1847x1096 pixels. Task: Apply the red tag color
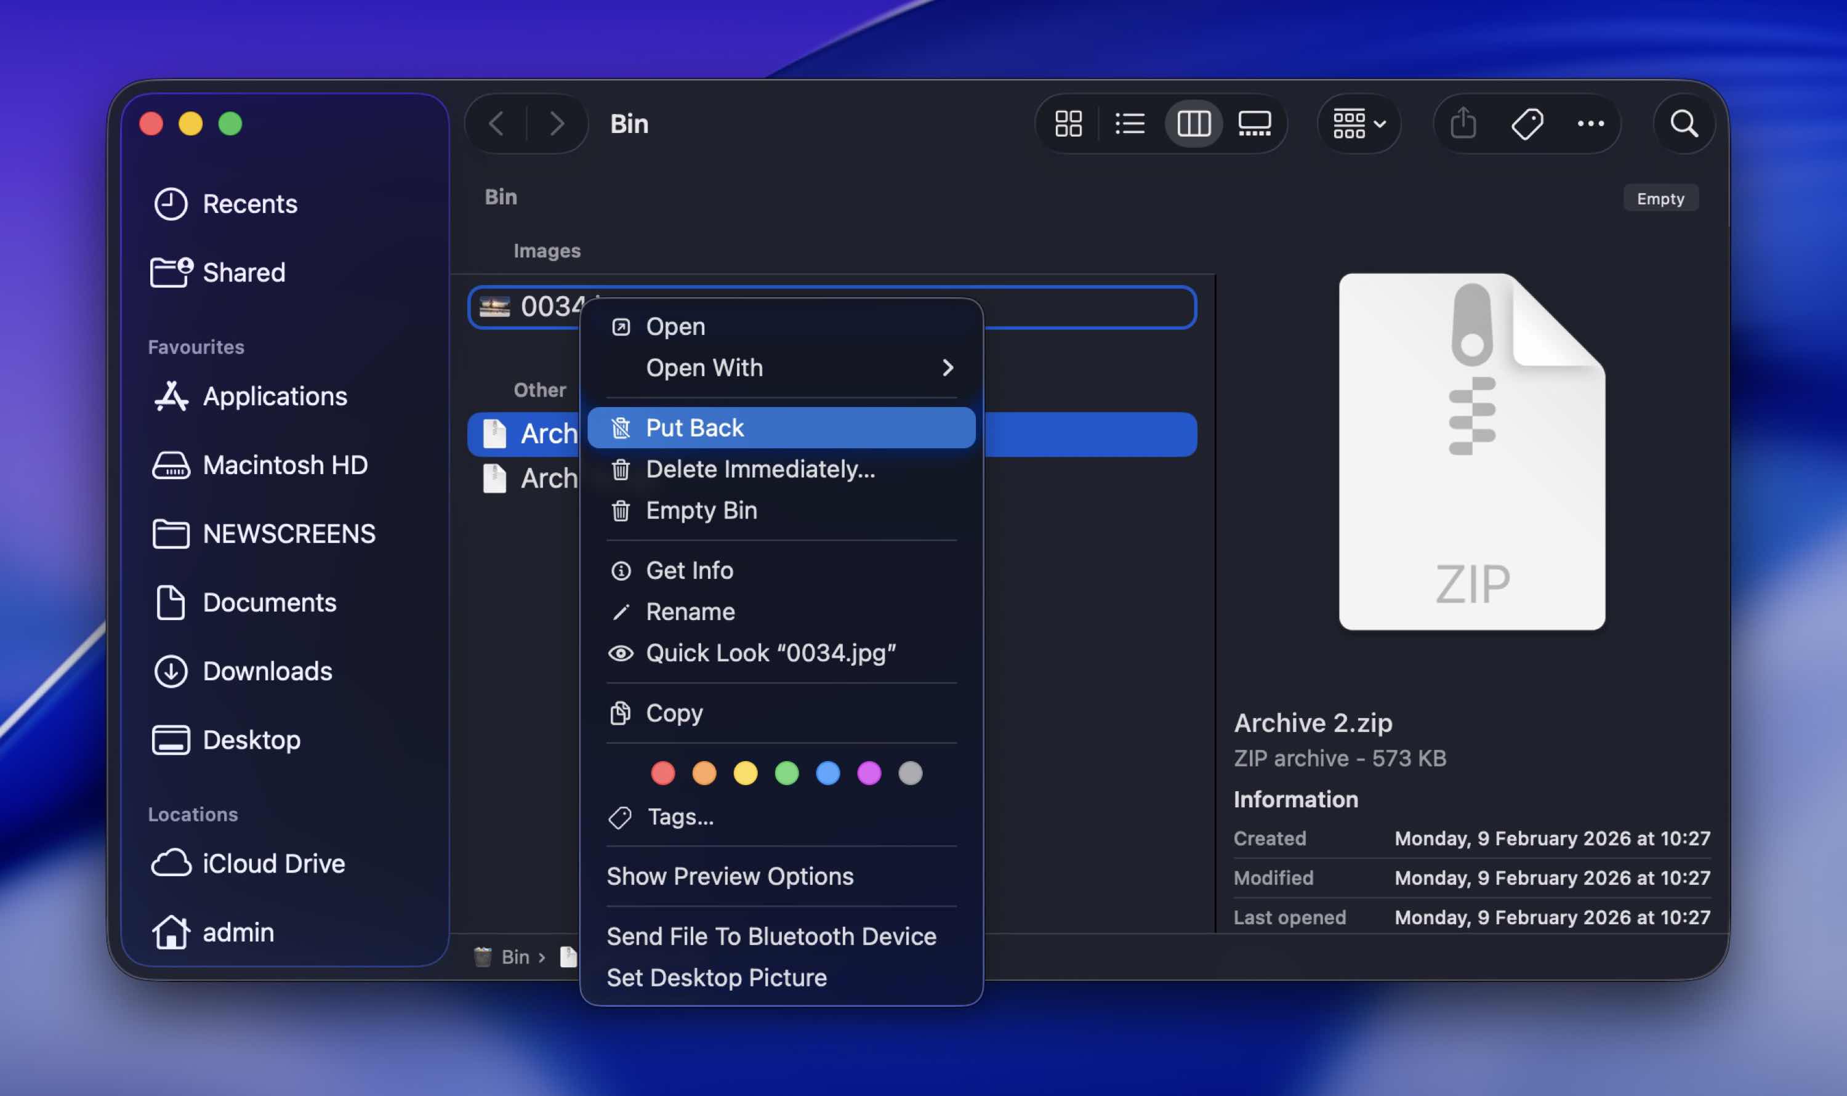662,773
